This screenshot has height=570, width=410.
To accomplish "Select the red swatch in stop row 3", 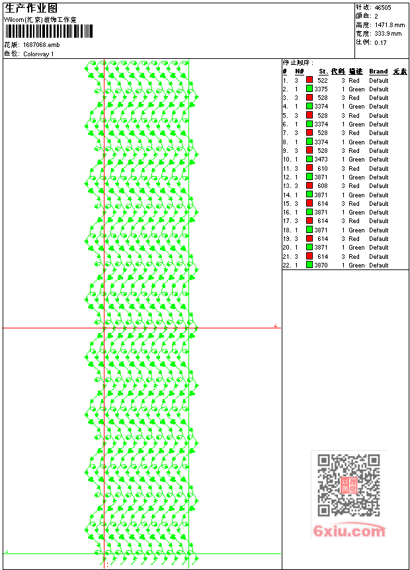I will [x=309, y=97].
